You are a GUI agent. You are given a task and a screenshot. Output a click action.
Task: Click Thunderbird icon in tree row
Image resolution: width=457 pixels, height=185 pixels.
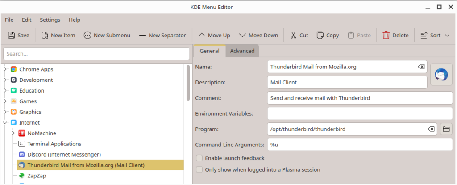click(x=21, y=165)
